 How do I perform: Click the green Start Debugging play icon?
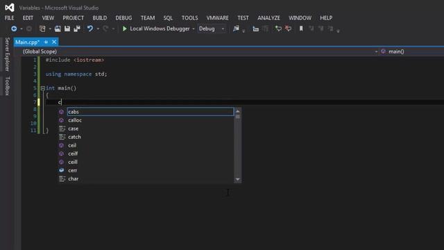coord(125,28)
